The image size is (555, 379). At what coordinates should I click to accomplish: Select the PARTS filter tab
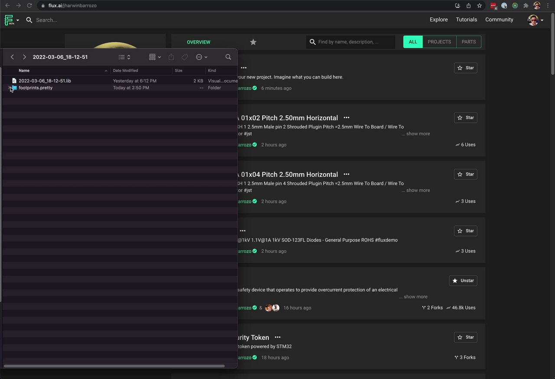469,42
